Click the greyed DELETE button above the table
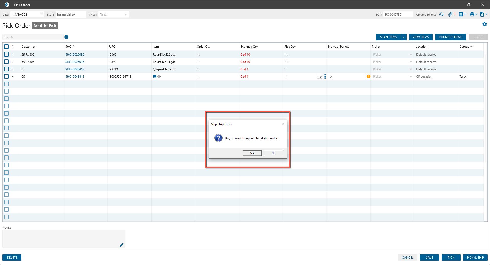 (478, 37)
